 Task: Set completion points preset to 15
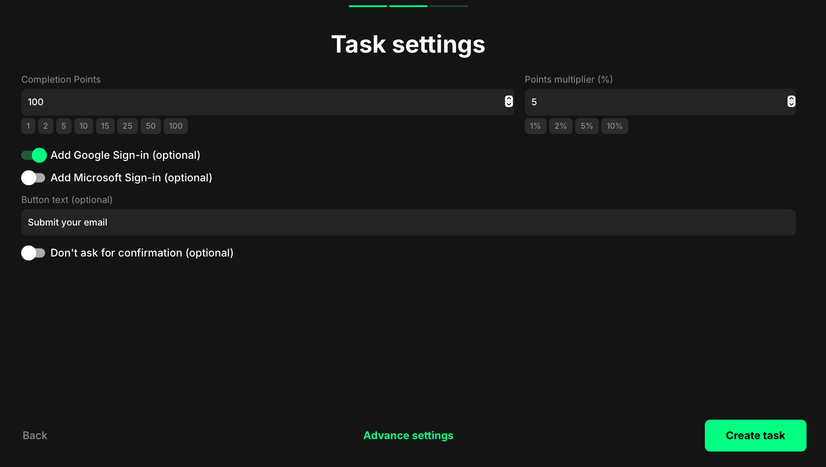coord(105,126)
